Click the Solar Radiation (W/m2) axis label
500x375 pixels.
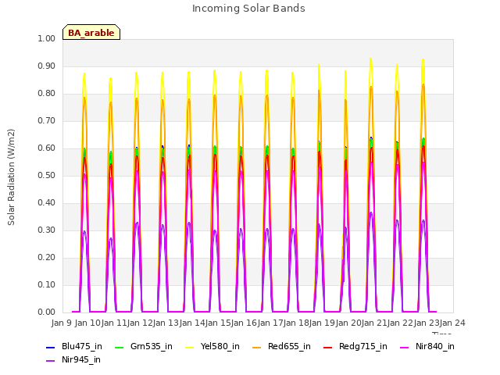click(x=11, y=177)
